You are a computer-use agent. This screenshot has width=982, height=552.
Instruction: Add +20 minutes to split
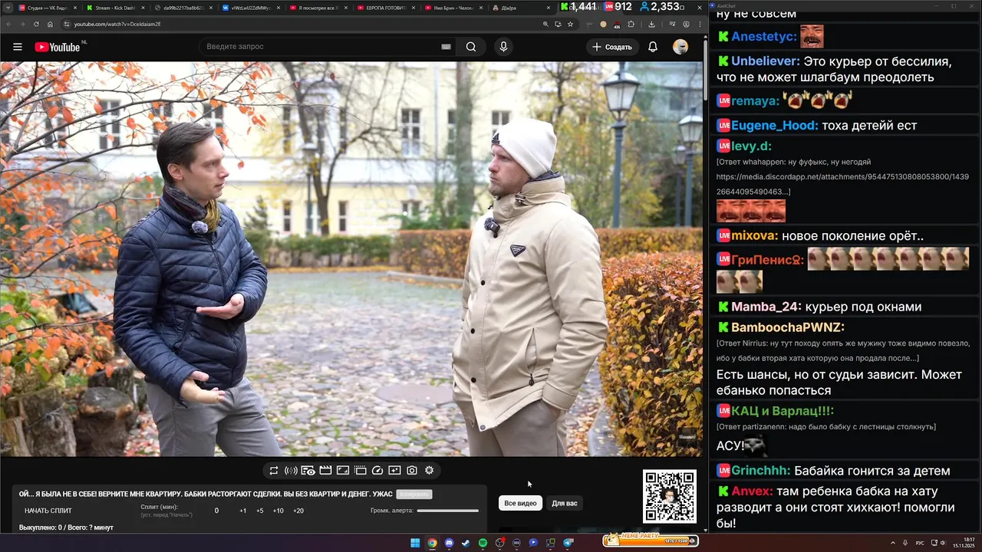pos(298,511)
